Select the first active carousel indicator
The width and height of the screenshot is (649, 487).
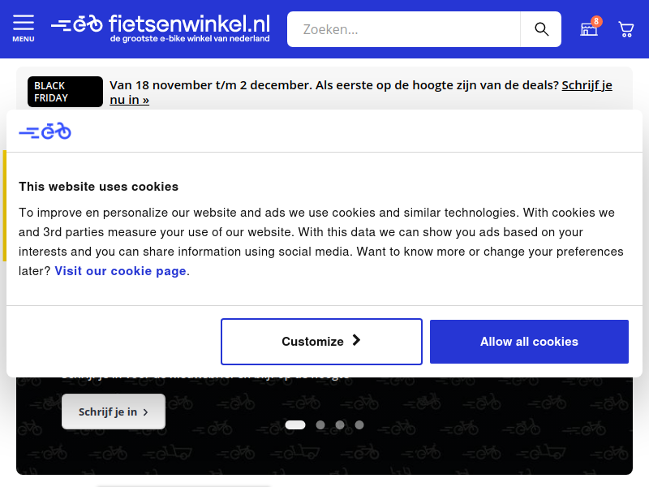(x=295, y=425)
